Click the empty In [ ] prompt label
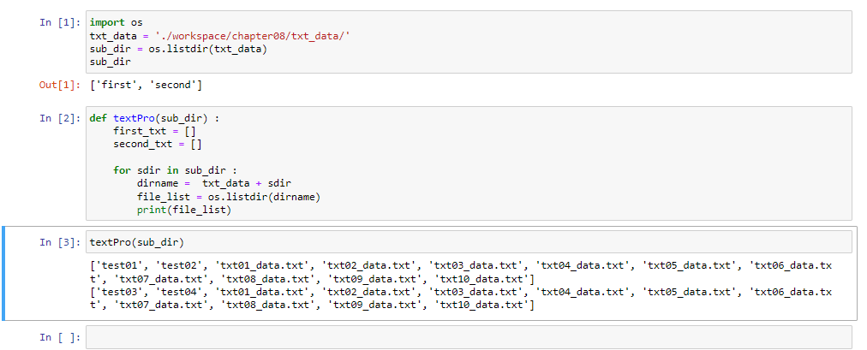867x350 pixels. point(60,337)
